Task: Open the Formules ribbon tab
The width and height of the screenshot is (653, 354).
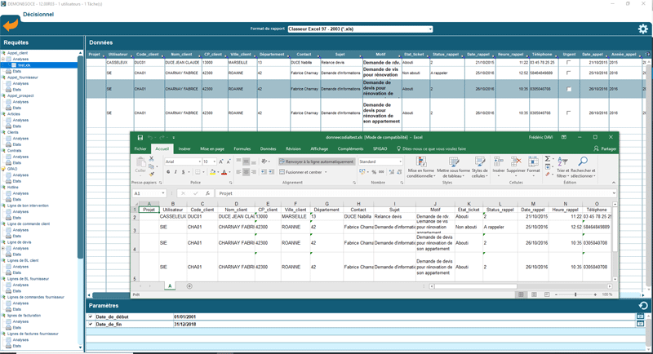Action: [242, 149]
